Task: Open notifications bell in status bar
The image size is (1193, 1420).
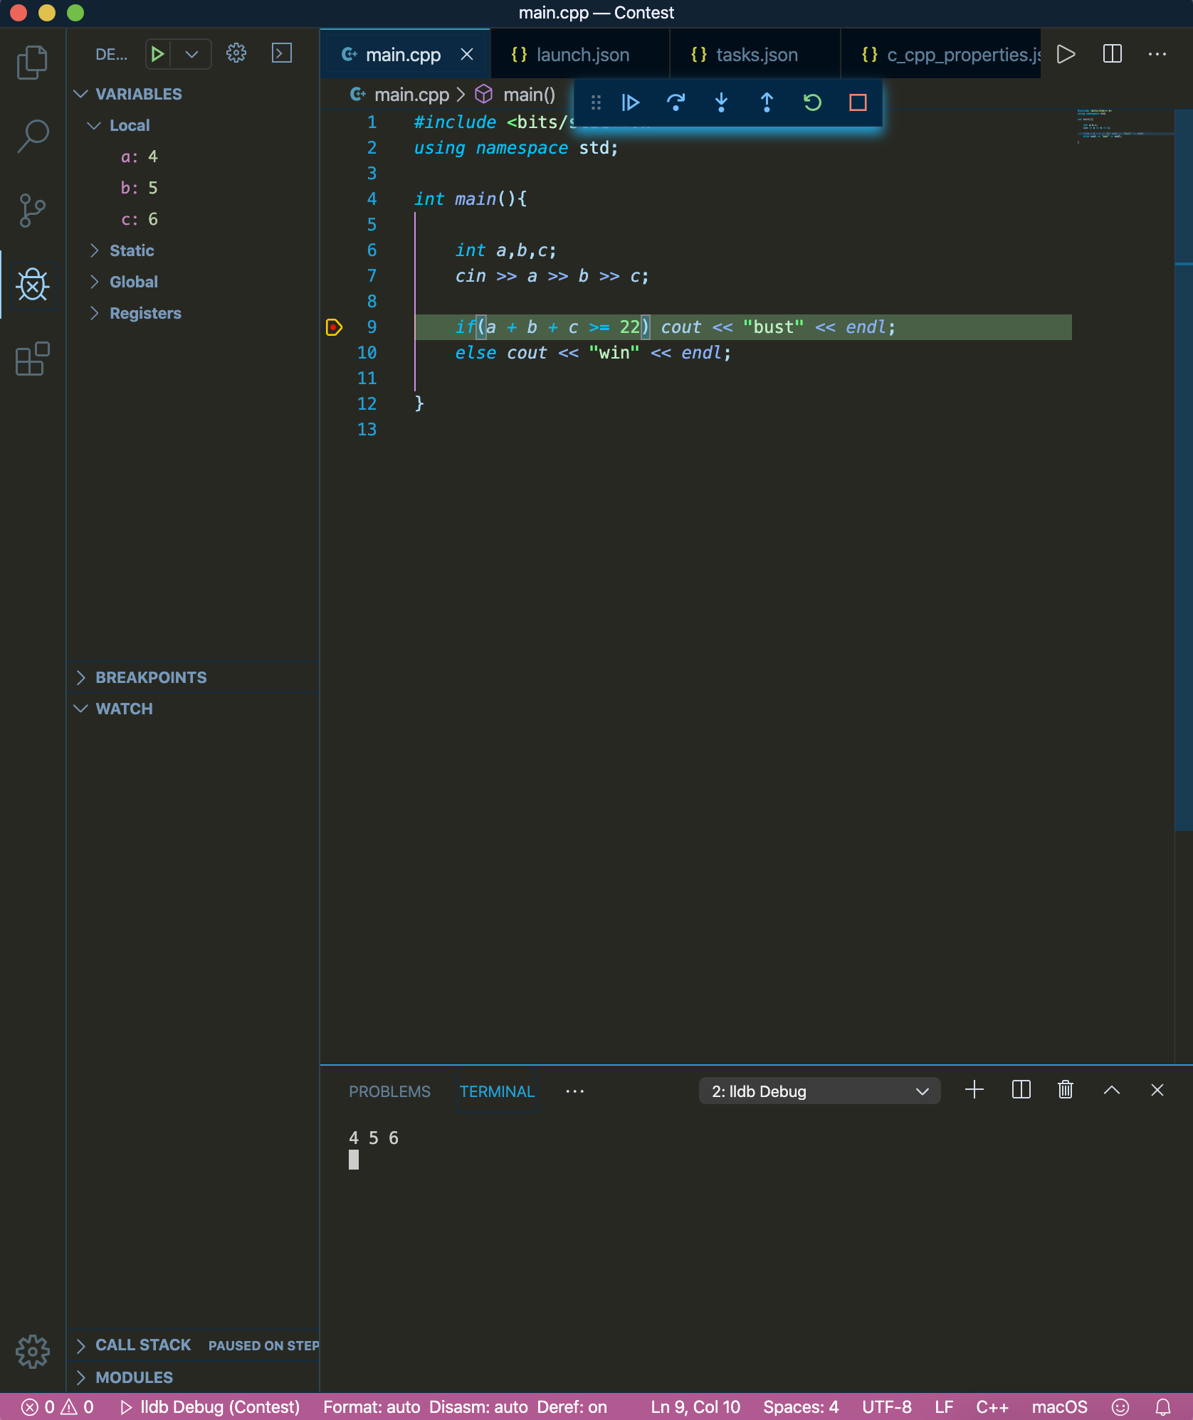Action: click(x=1162, y=1407)
